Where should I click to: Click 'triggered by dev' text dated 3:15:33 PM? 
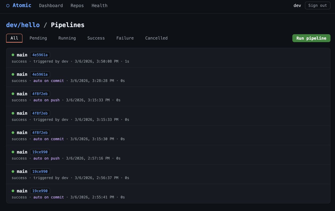coord(51,120)
